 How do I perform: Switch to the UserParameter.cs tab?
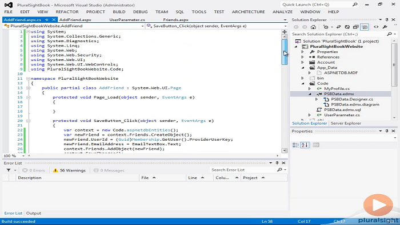coord(127,19)
